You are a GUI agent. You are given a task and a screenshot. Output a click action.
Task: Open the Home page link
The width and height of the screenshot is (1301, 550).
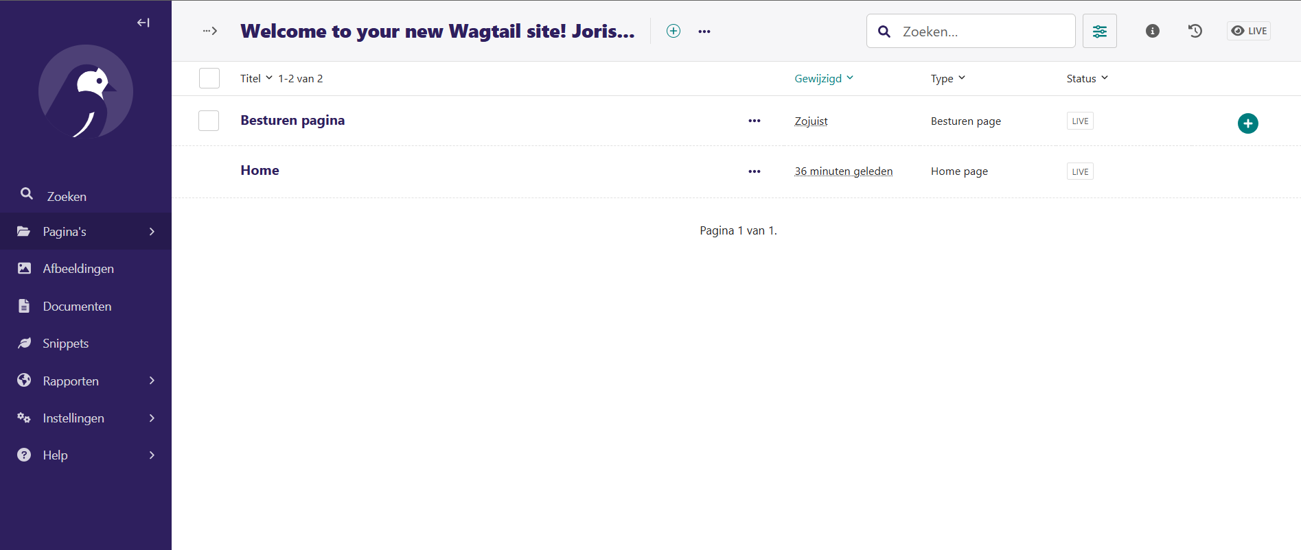pos(260,171)
